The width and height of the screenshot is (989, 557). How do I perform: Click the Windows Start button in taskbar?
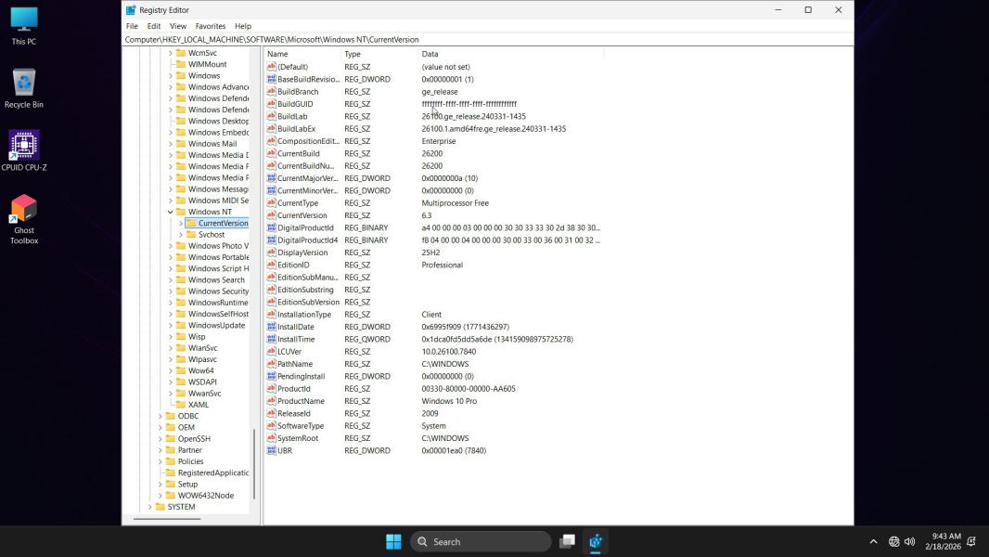(x=393, y=541)
